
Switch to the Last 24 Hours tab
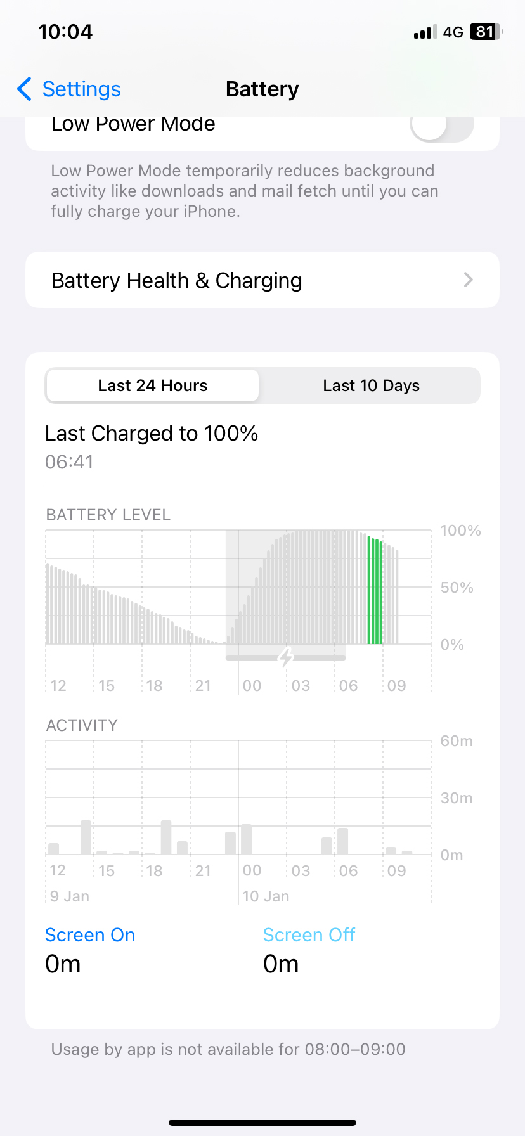(x=153, y=385)
